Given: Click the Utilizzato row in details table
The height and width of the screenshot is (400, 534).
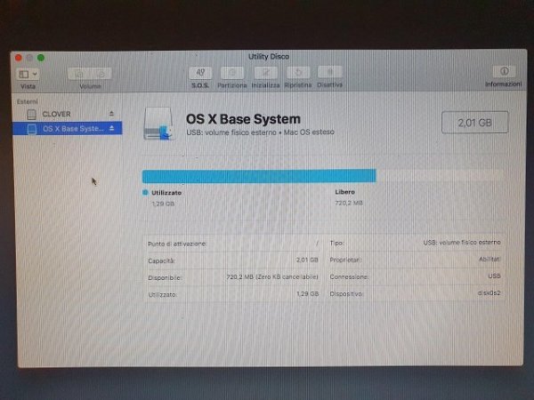Looking at the screenshot, I should click(233, 294).
